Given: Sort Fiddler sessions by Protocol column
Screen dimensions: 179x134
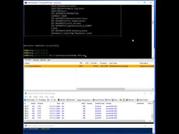Looking at the screenshot, I should pos(40,103).
